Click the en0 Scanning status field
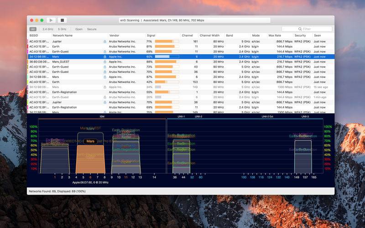 point(195,20)
